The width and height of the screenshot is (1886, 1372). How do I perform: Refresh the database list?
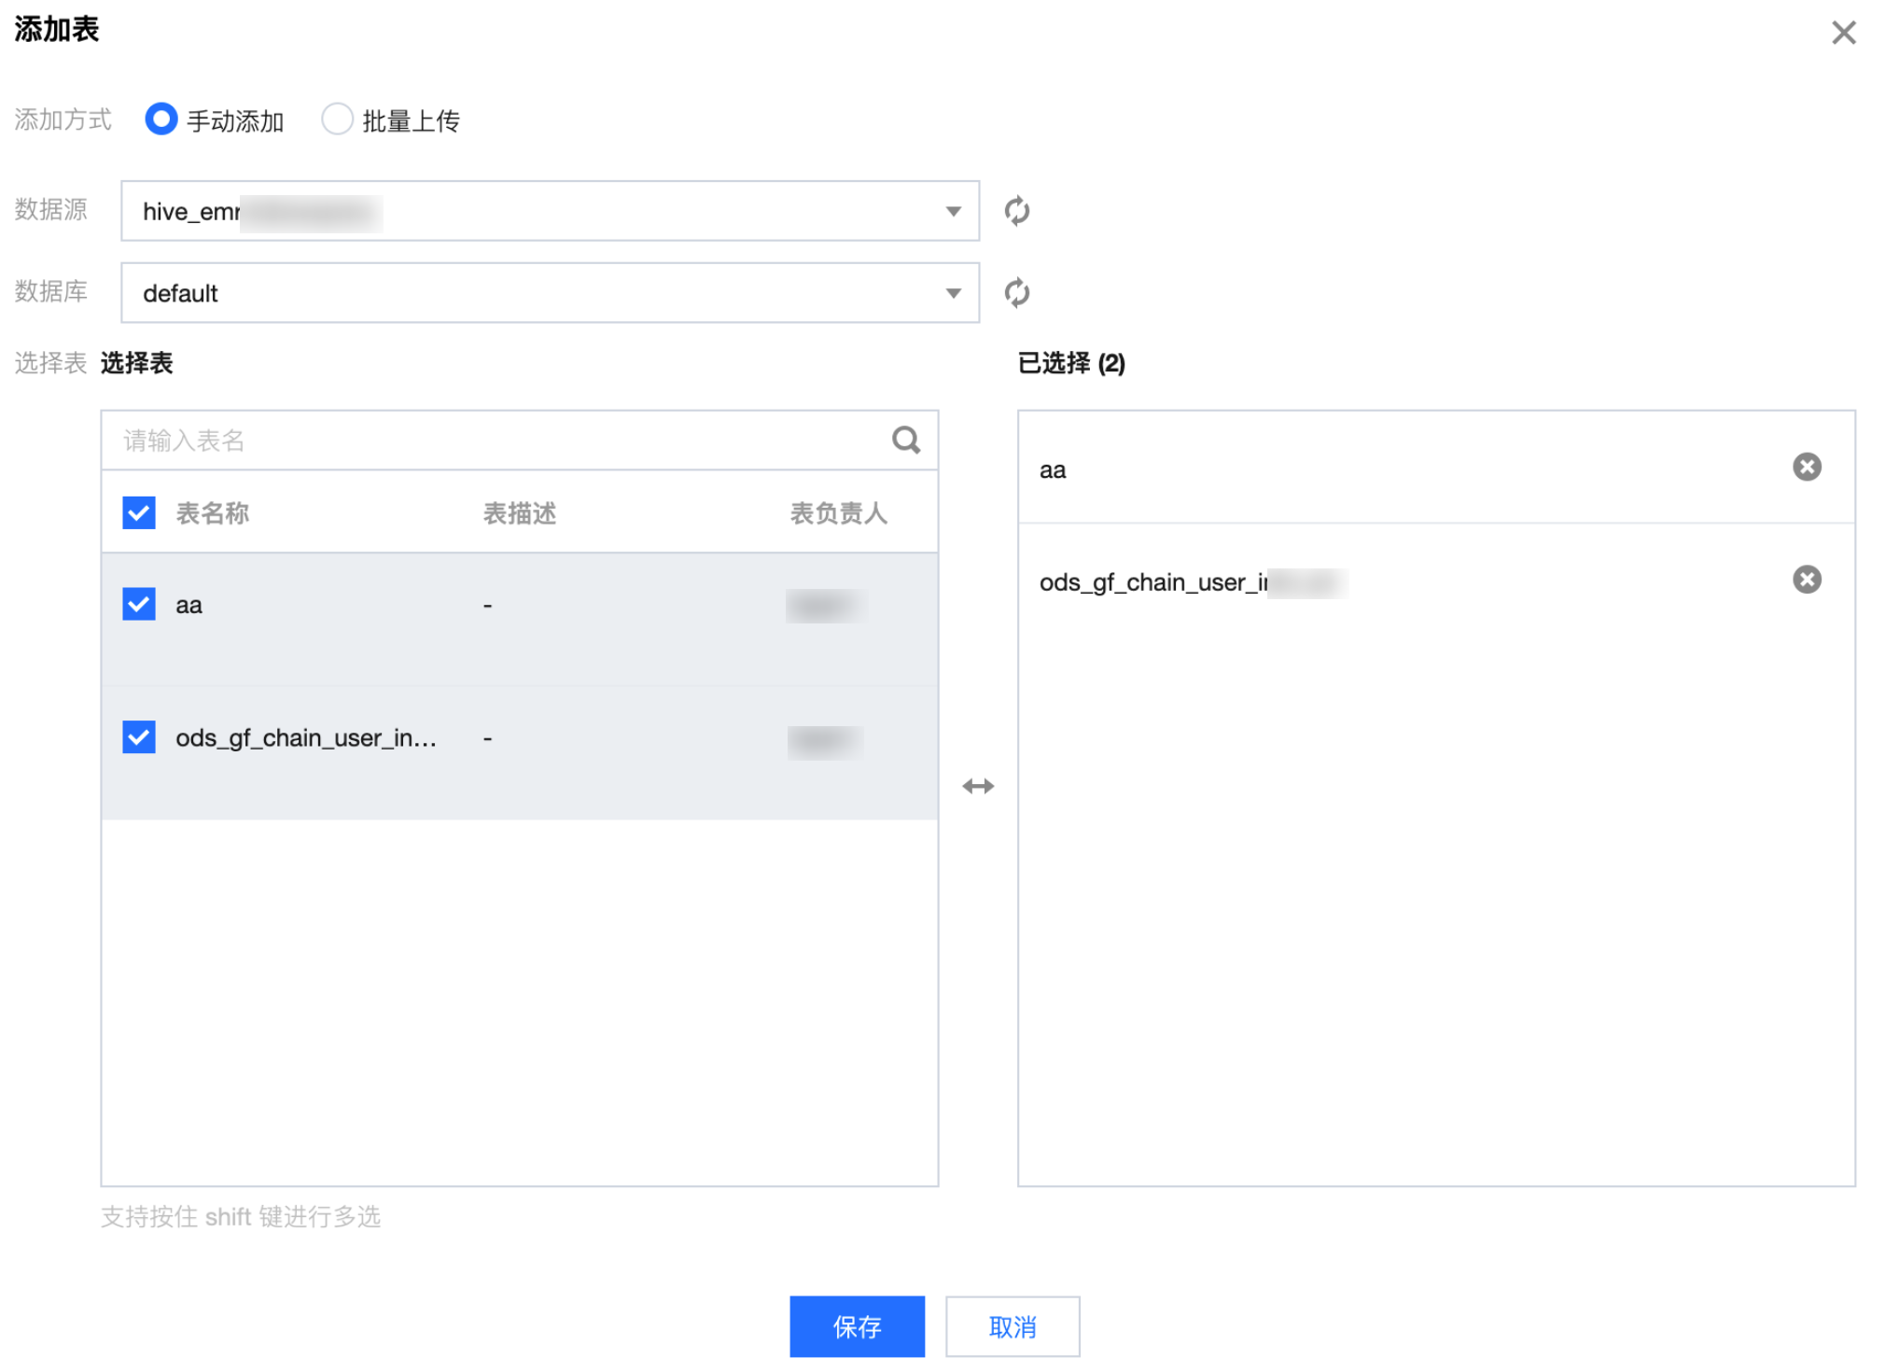[x=1016, y=293]
